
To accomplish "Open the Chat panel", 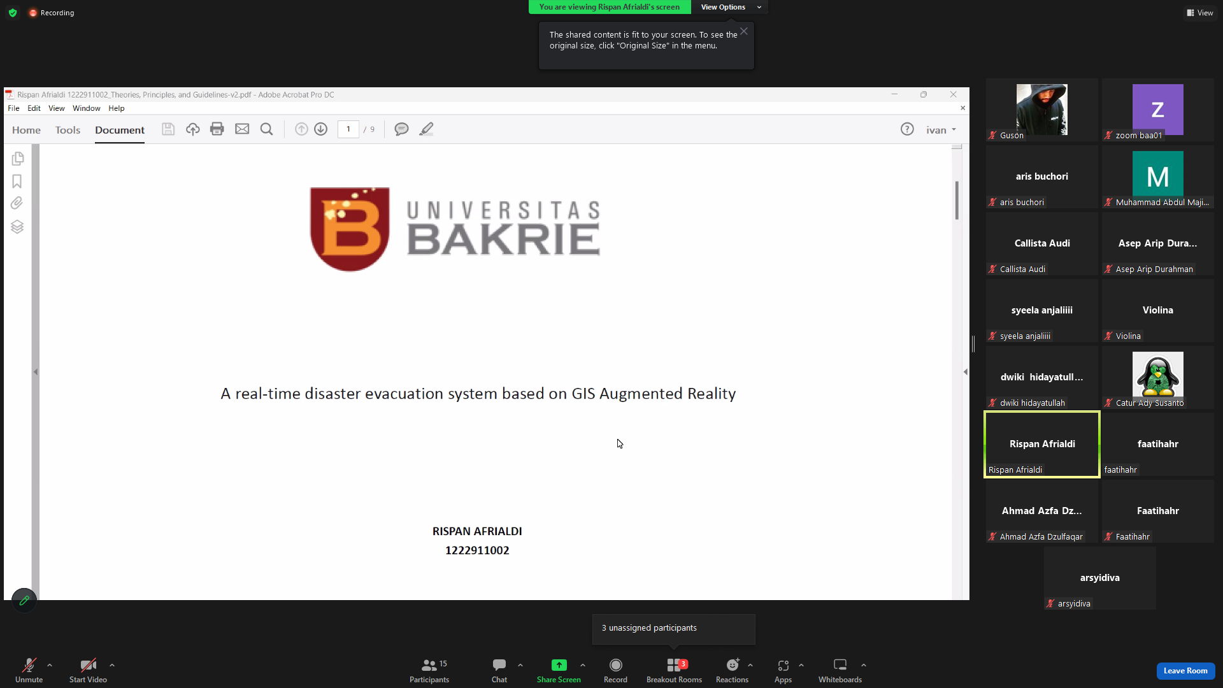I will [499, 671].
